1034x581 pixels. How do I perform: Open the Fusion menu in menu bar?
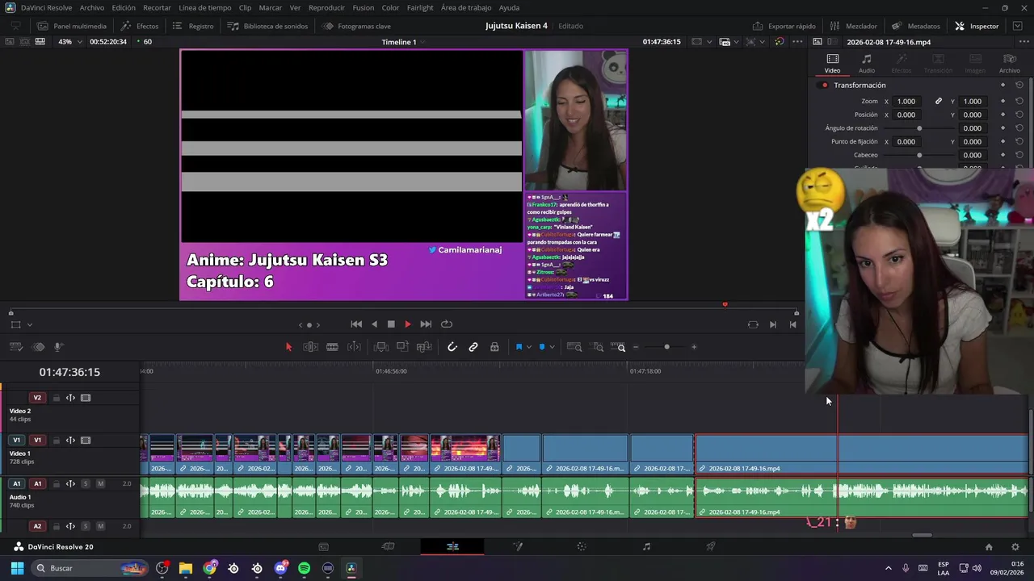tap(364, 7)
